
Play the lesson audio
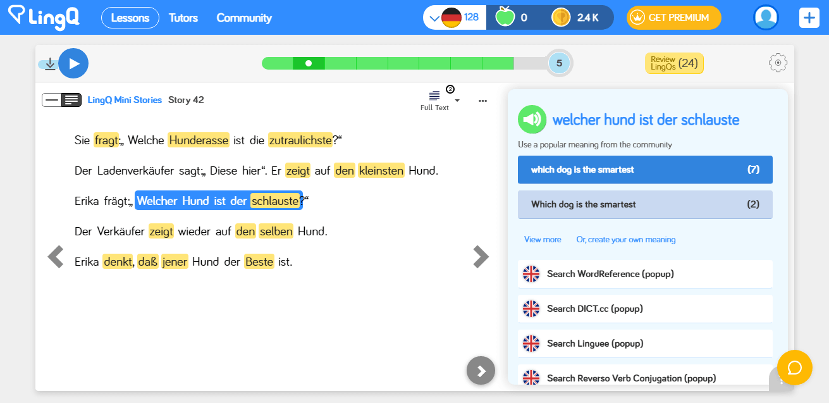[x=73, y=63]
